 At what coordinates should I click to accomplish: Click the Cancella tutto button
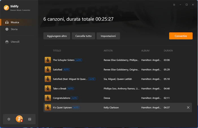[83, 36]
